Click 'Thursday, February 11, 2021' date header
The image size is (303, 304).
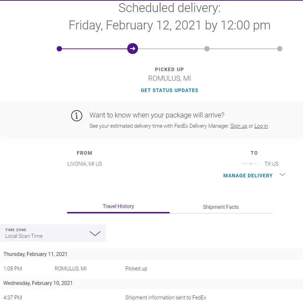[35, 254]
